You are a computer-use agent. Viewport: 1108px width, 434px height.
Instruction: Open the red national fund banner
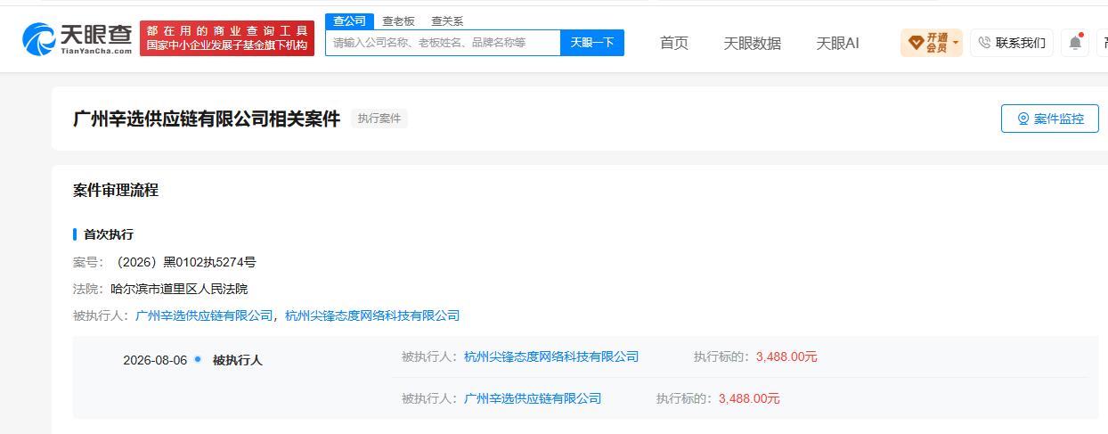[227, 38]
